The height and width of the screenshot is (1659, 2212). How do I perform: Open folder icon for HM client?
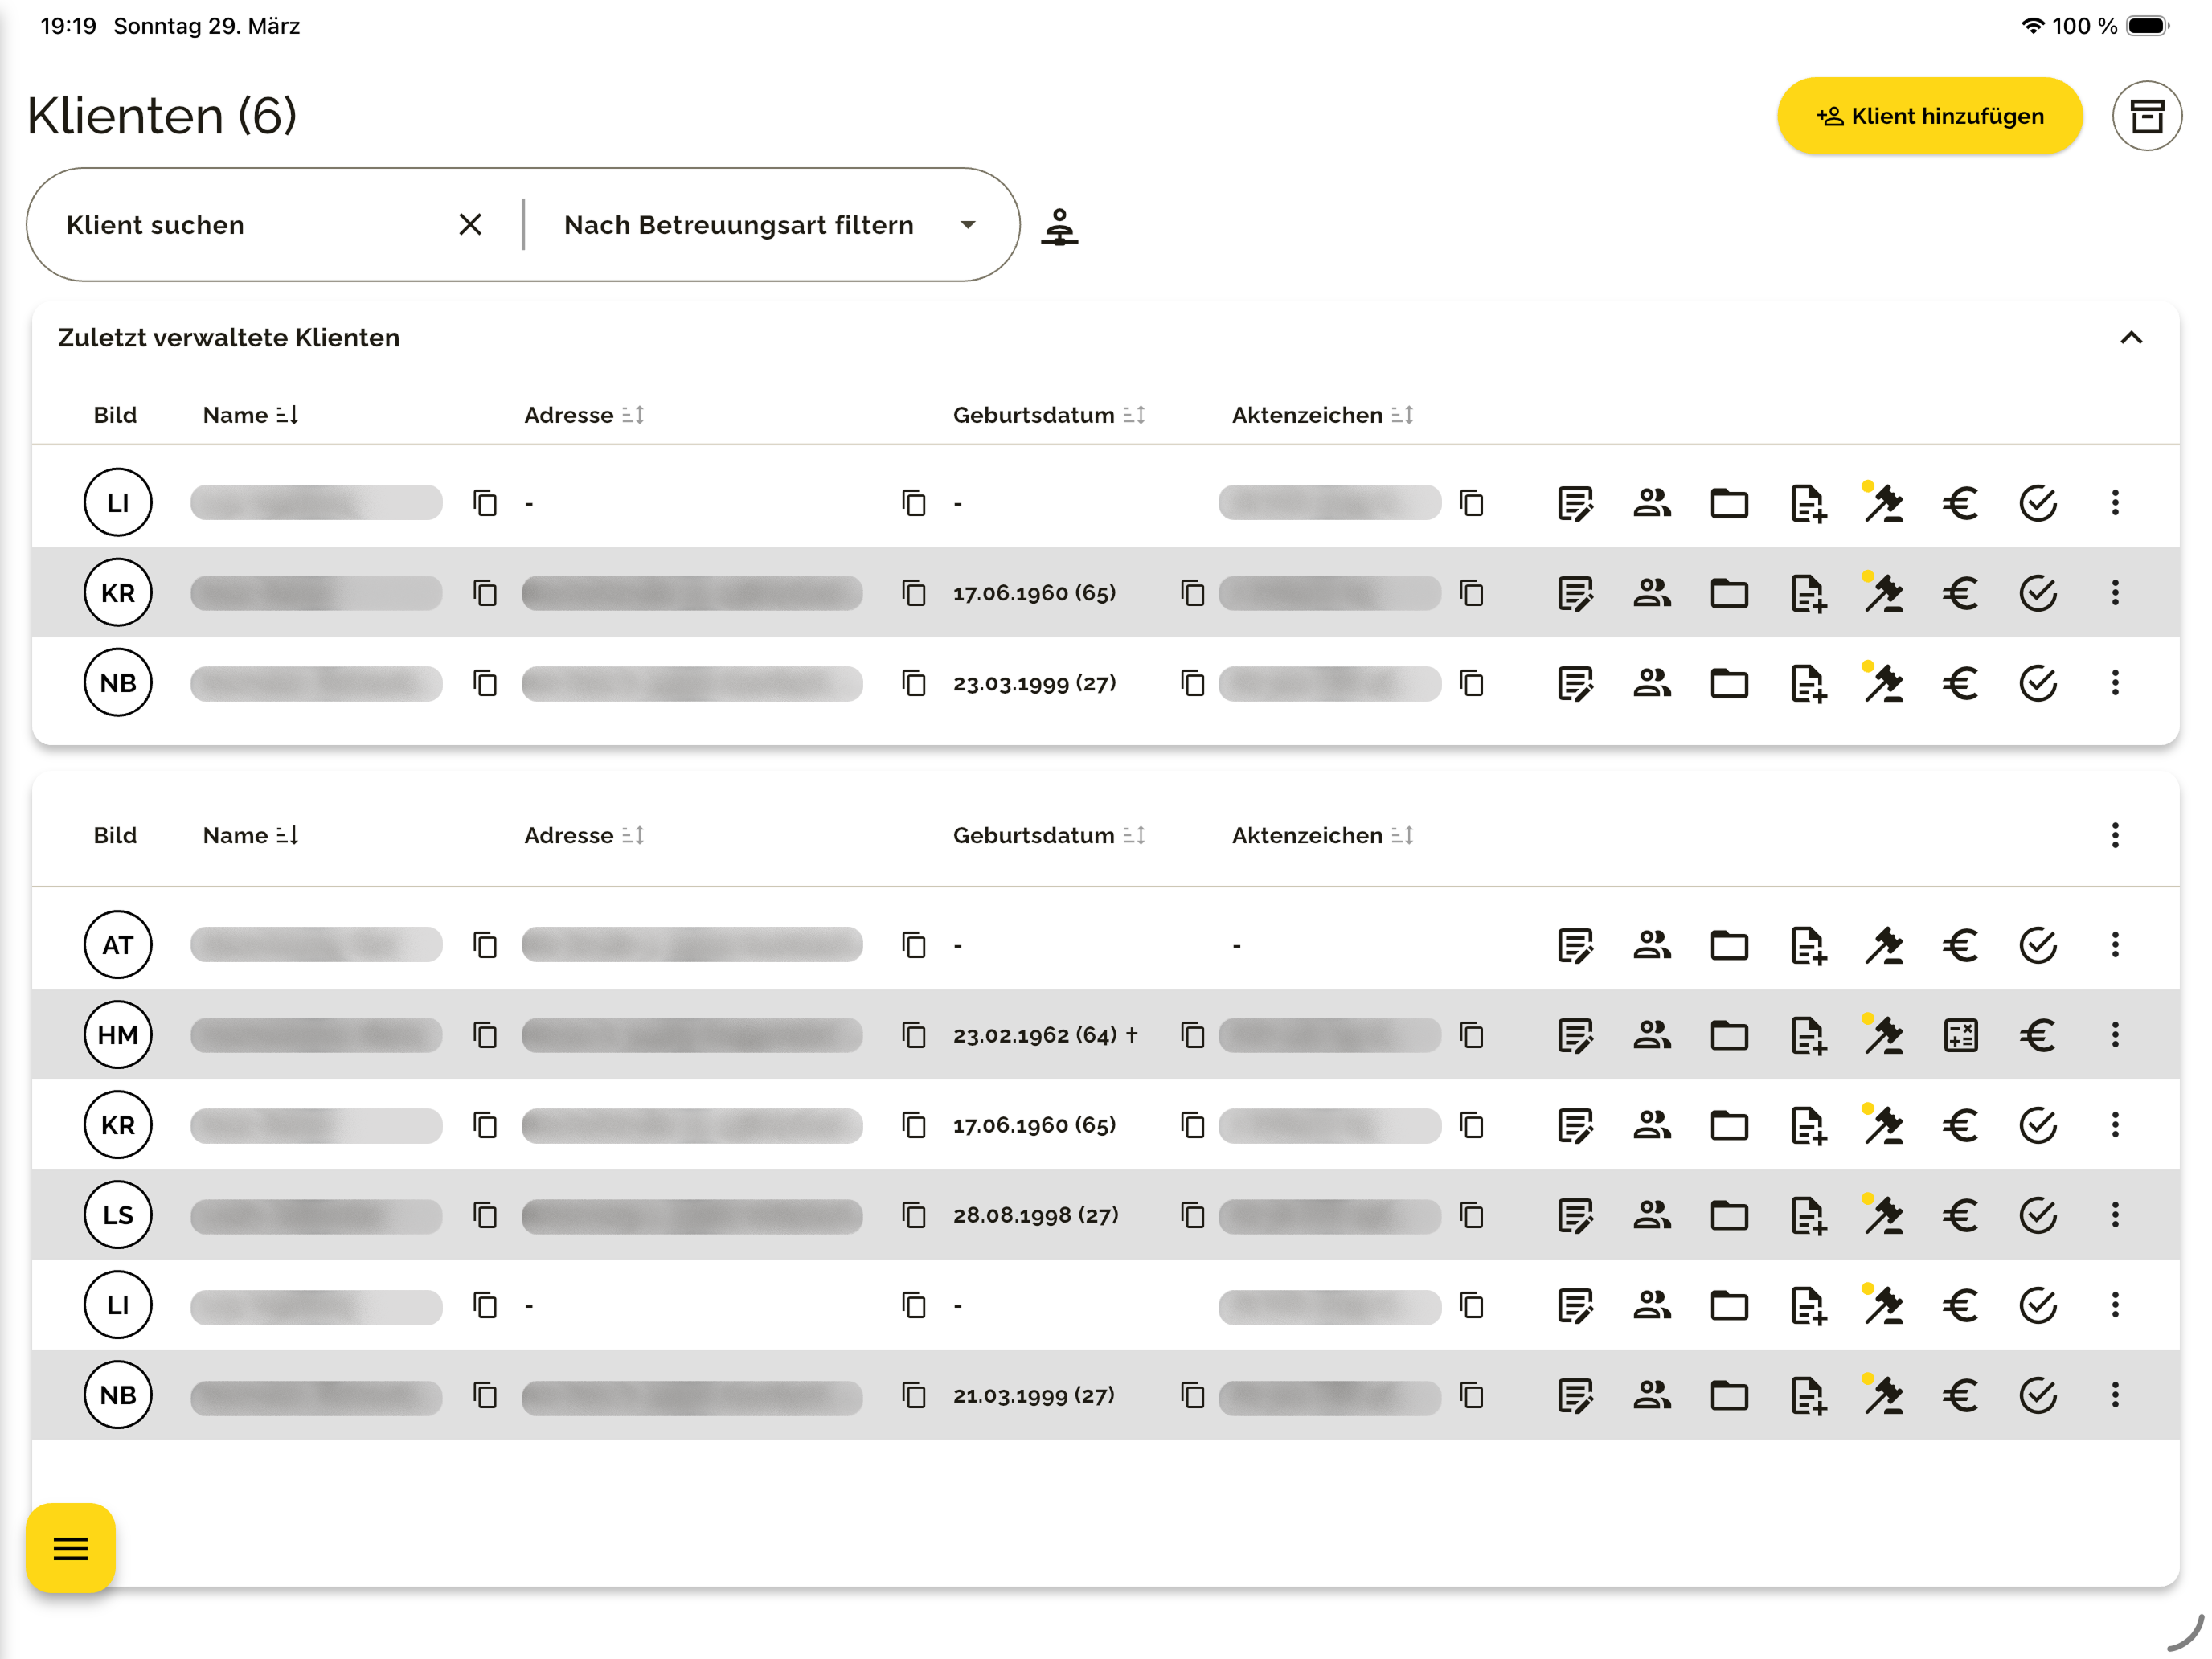1729,1035
